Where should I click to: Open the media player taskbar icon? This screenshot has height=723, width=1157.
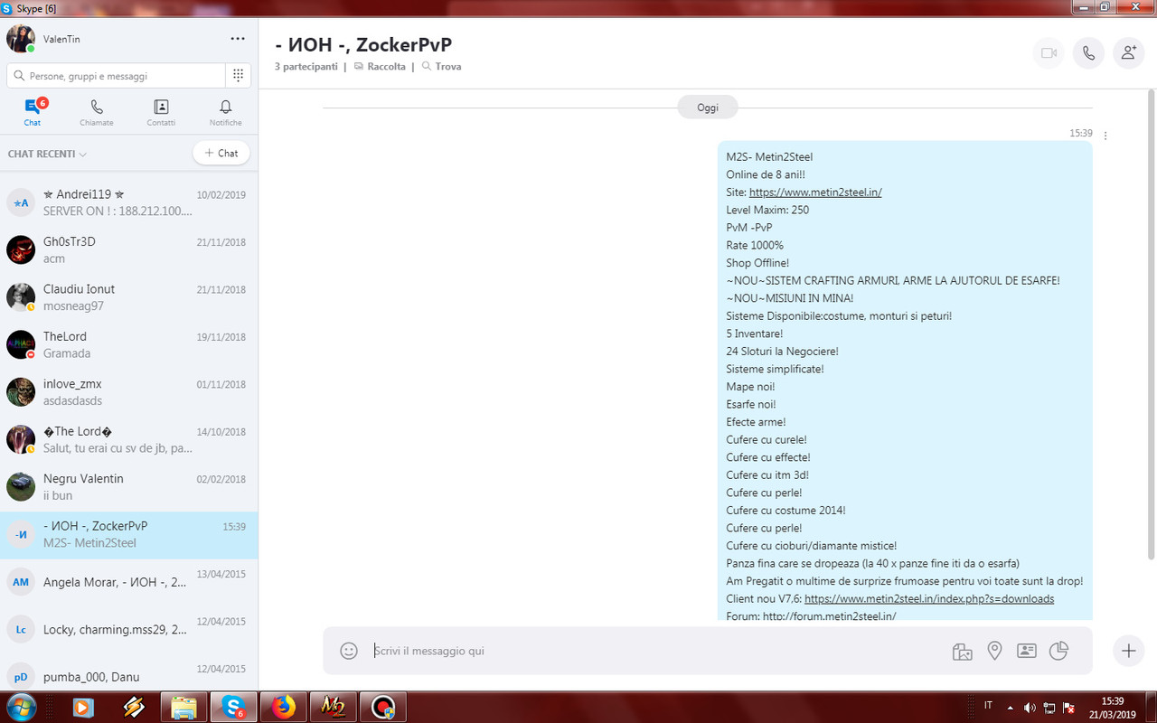(82, 707)
